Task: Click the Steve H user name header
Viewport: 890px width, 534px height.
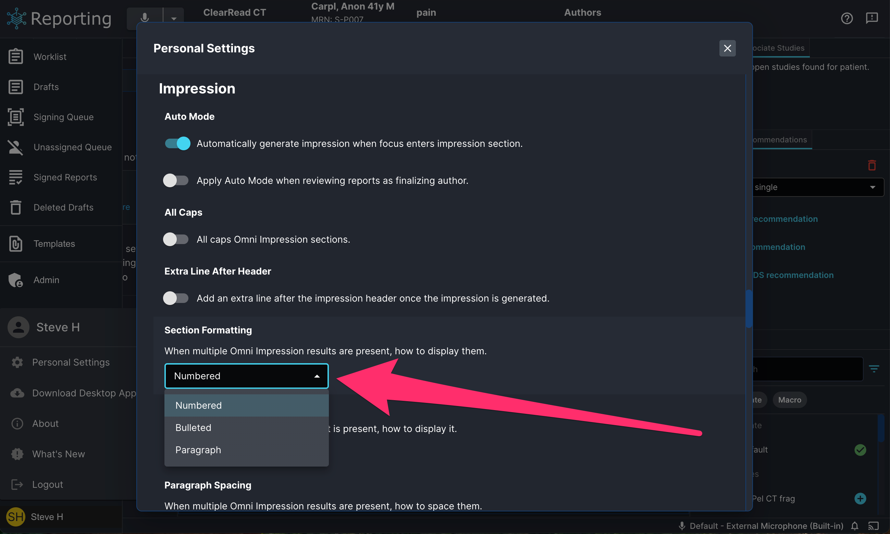Action: pos(58,327)
